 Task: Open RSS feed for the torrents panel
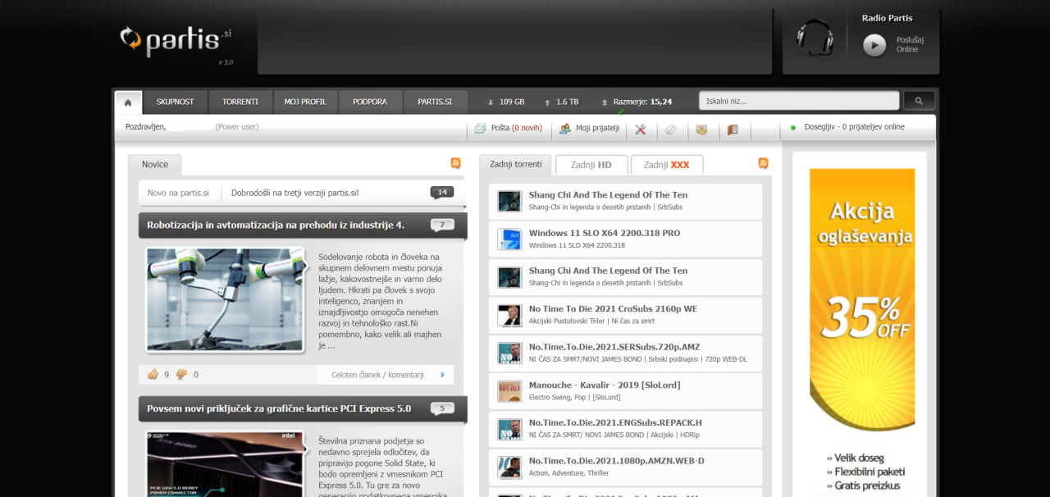[763, 163]
